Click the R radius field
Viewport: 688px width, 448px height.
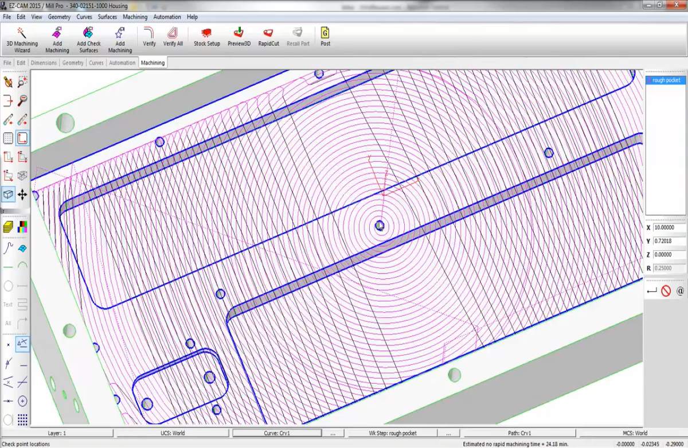(x=670, y=268)
